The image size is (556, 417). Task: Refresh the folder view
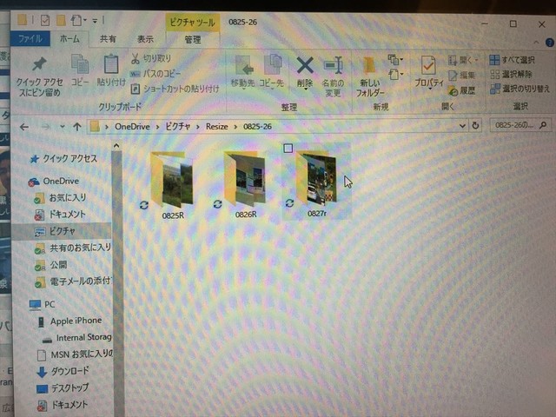point(475,125)
